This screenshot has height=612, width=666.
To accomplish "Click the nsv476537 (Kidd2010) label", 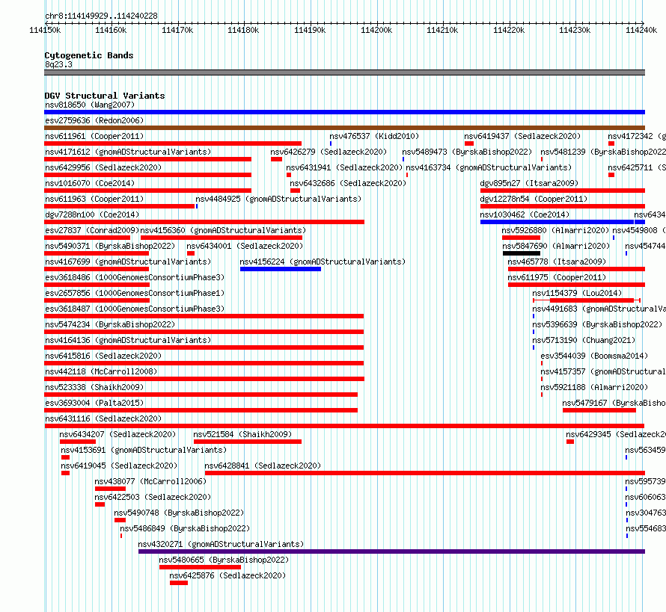I will pos(374,136).
